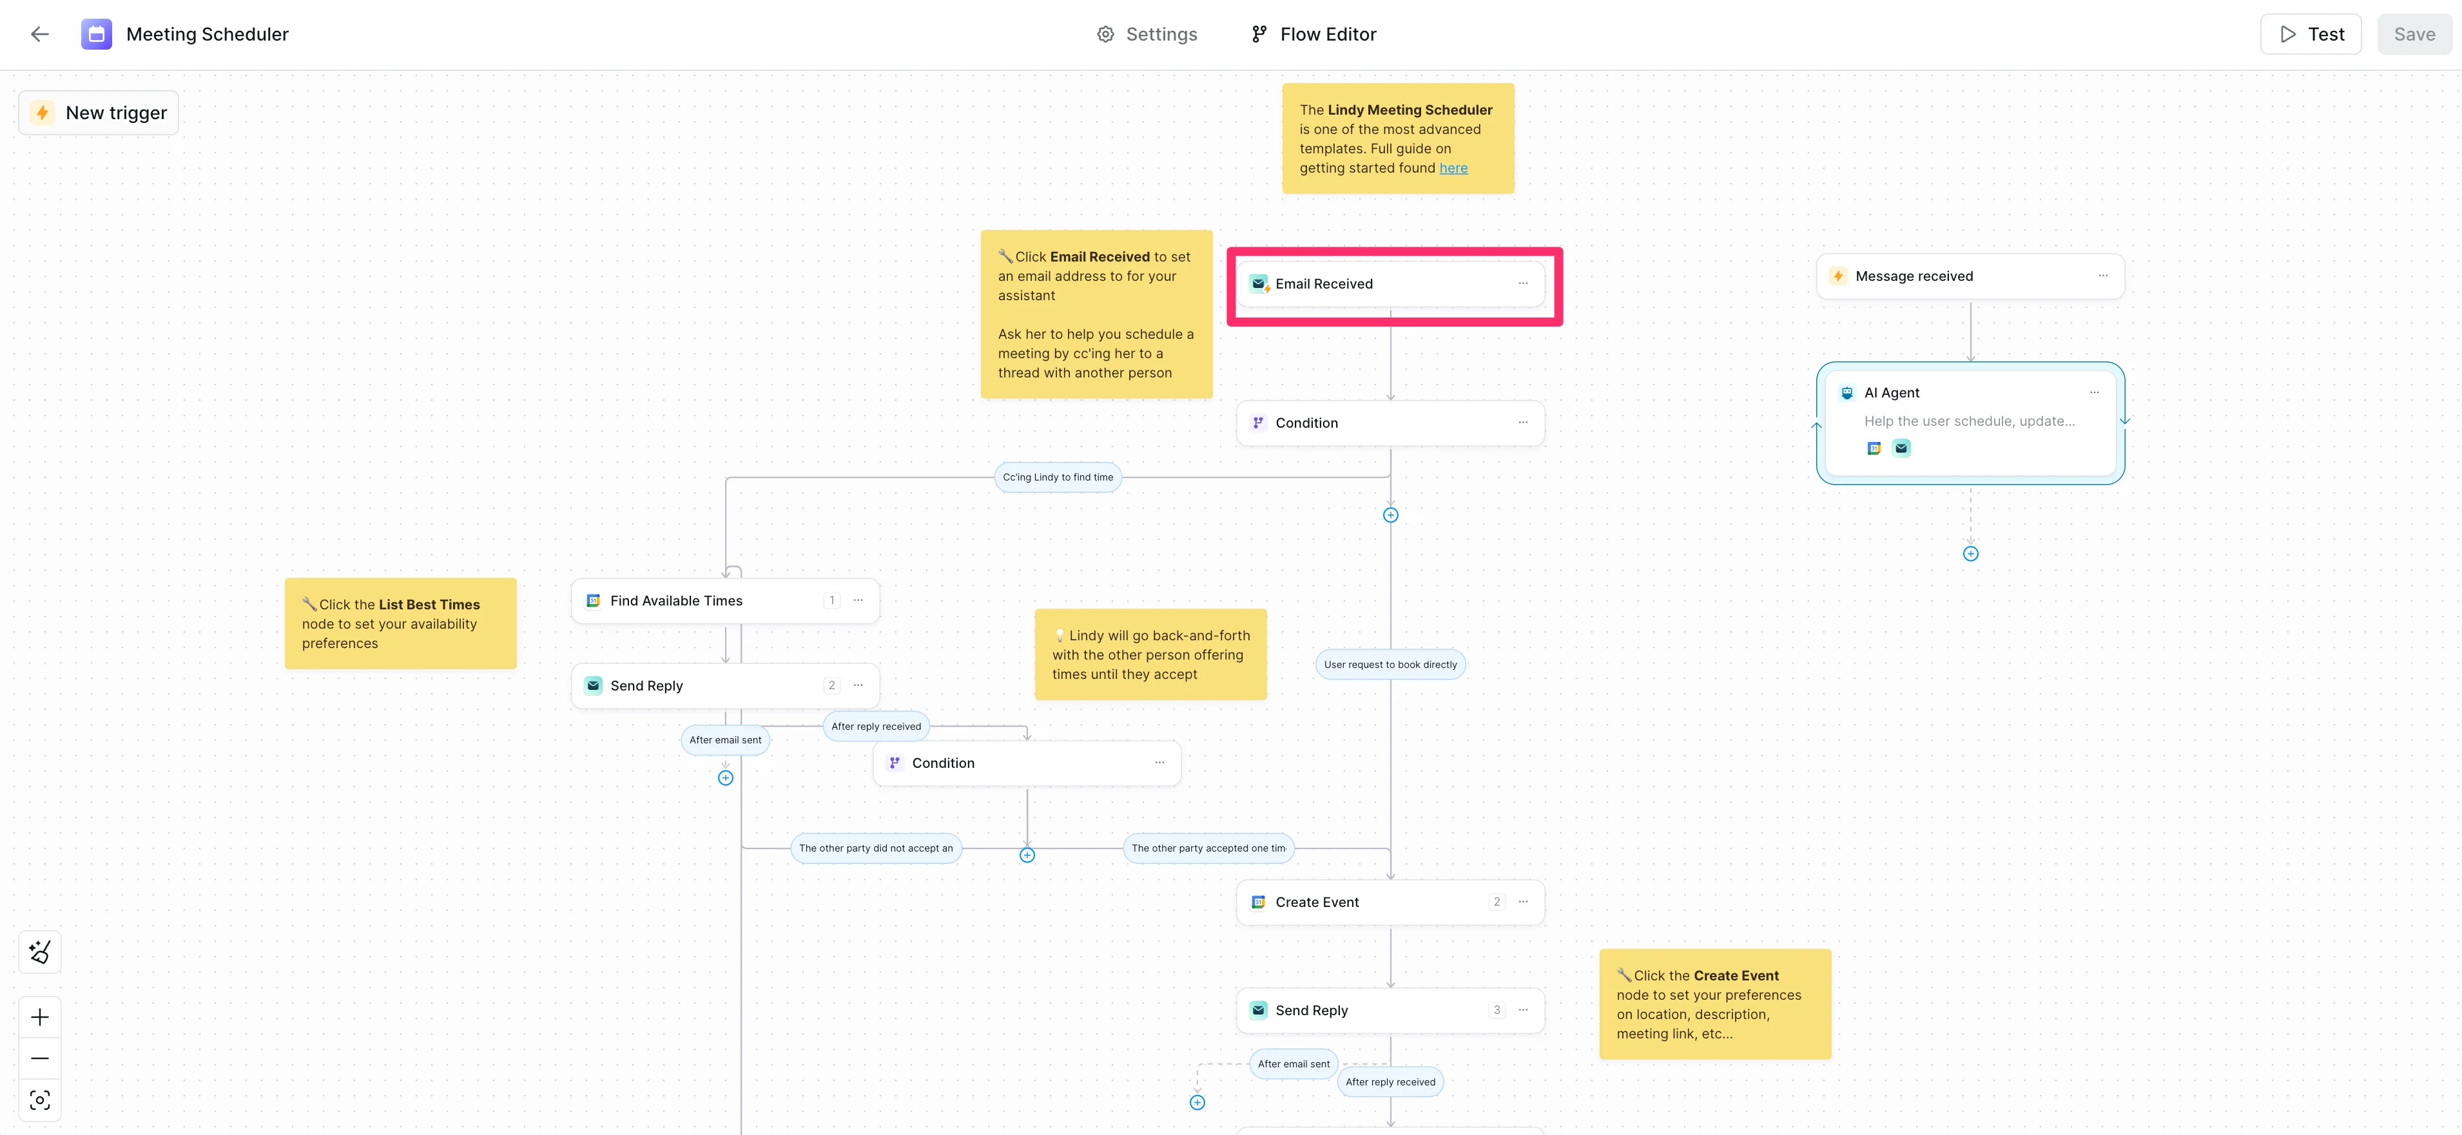Open the Create Event node ellipsis menu
Image resolution: width=2462 pixels, height=1135 pixels.
coord(1522,902)
